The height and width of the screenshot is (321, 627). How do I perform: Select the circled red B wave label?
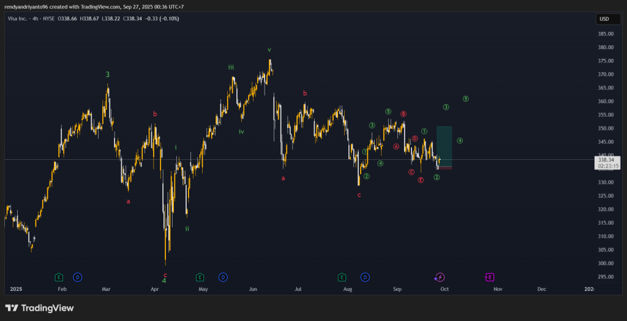point(404,114)
